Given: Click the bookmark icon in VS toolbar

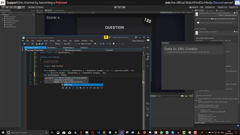Looking at the screenshot, I should [x=113, y=44].
